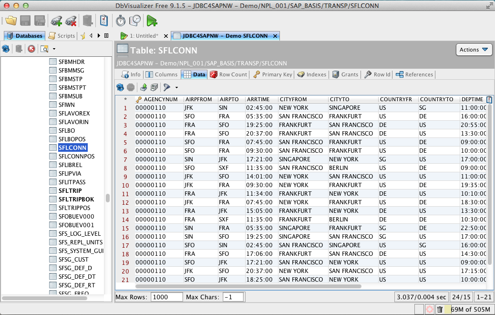The width and height of the screenshot is (495, 315).
Task: Click the stopwatch icon in main toolbar
Action: click(121, 21)
